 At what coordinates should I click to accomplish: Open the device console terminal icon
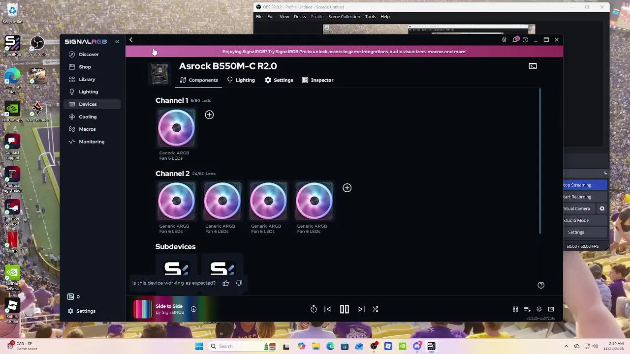(533, 66)
